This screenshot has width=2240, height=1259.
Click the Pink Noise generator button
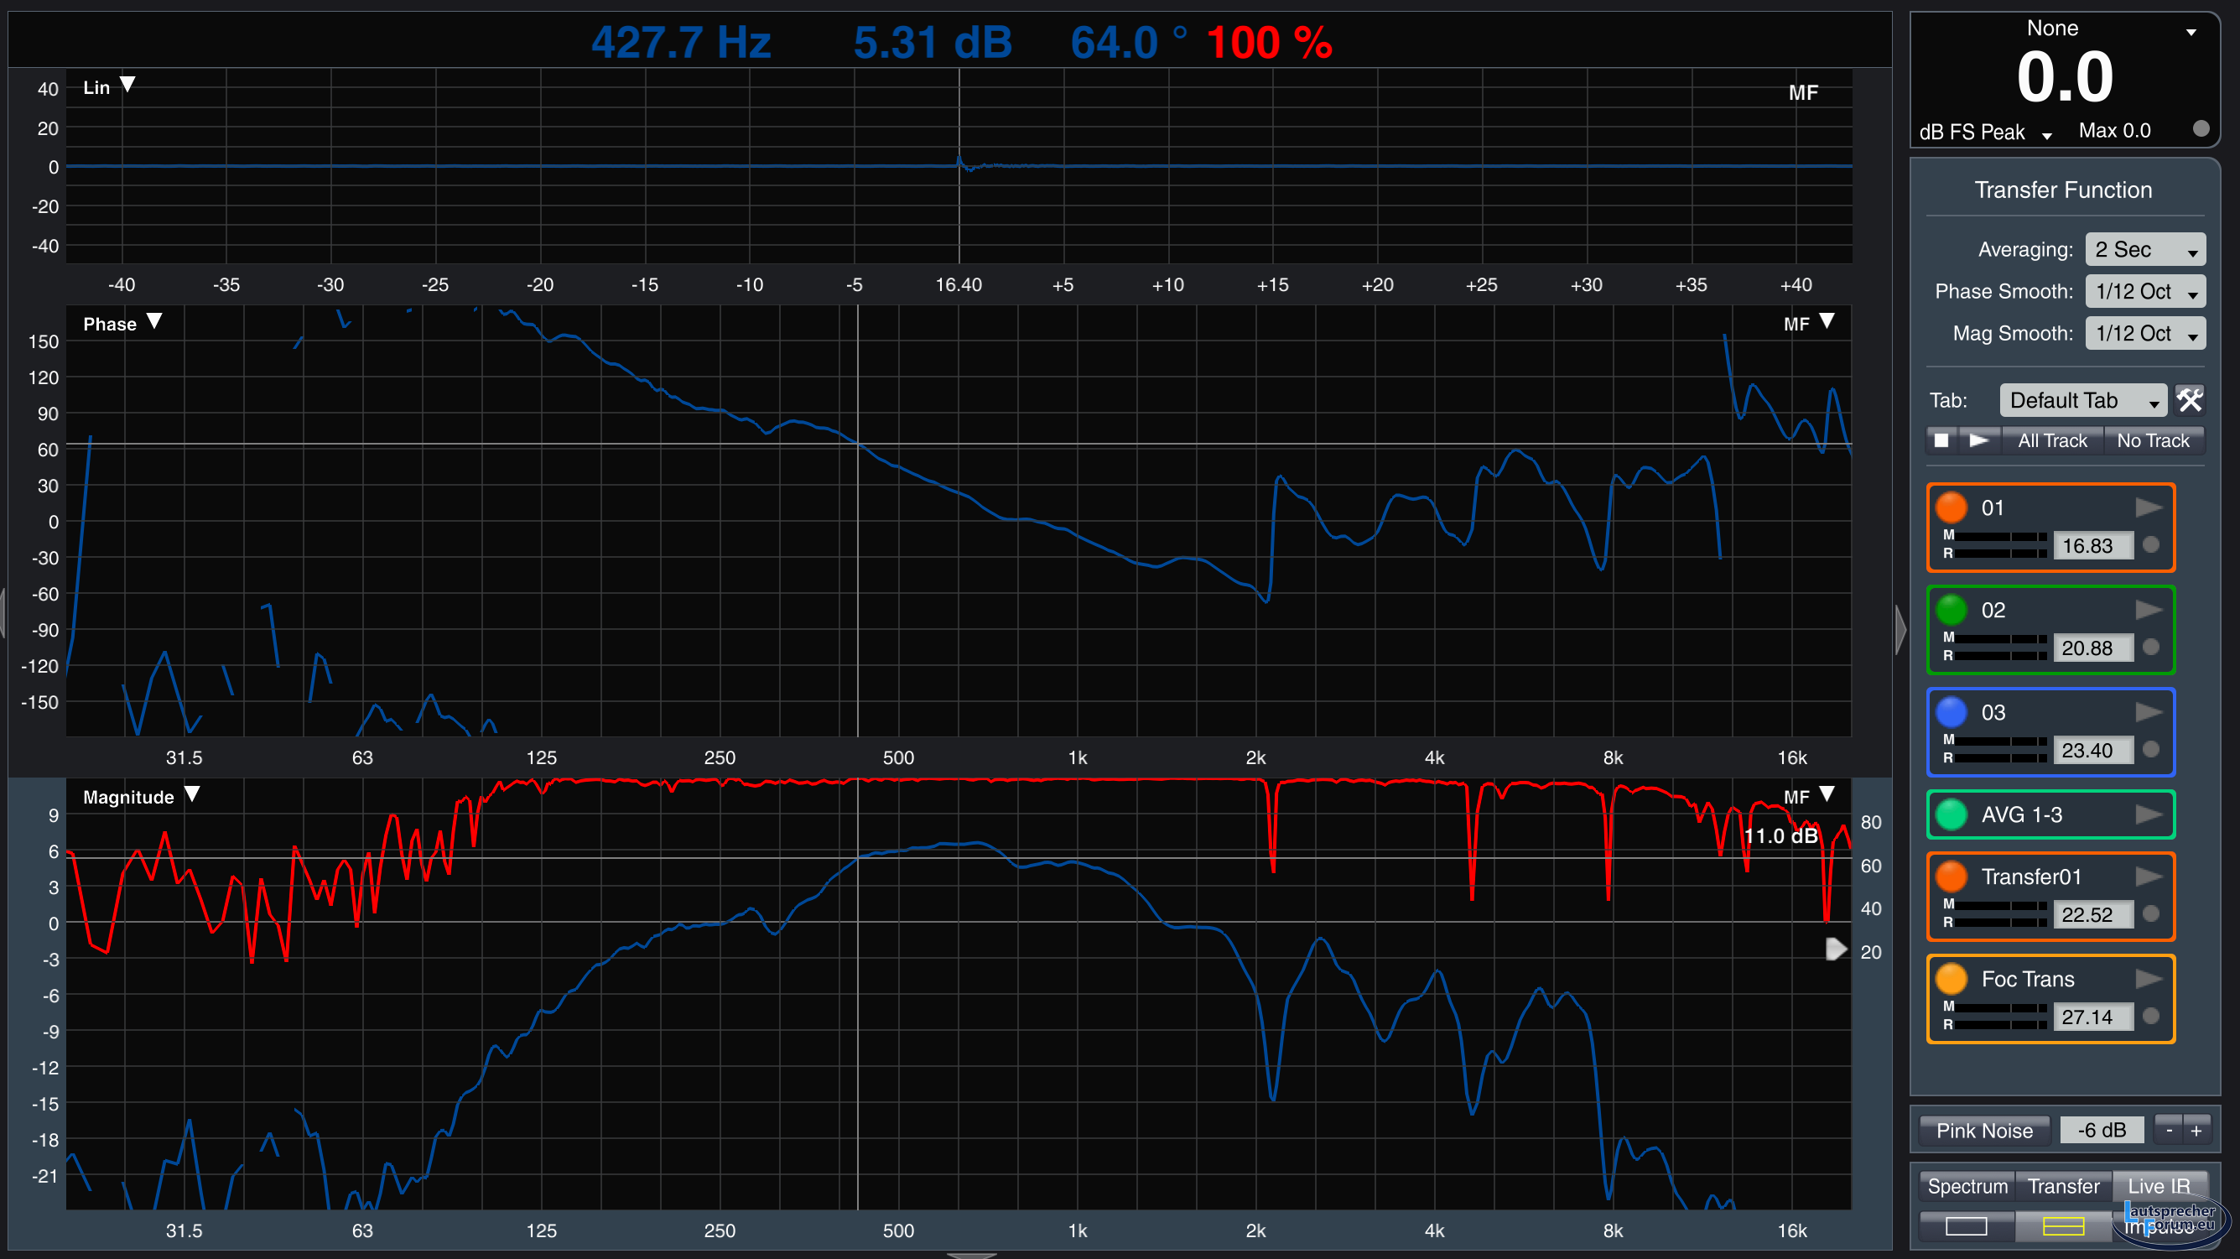click(1984, 1131)
